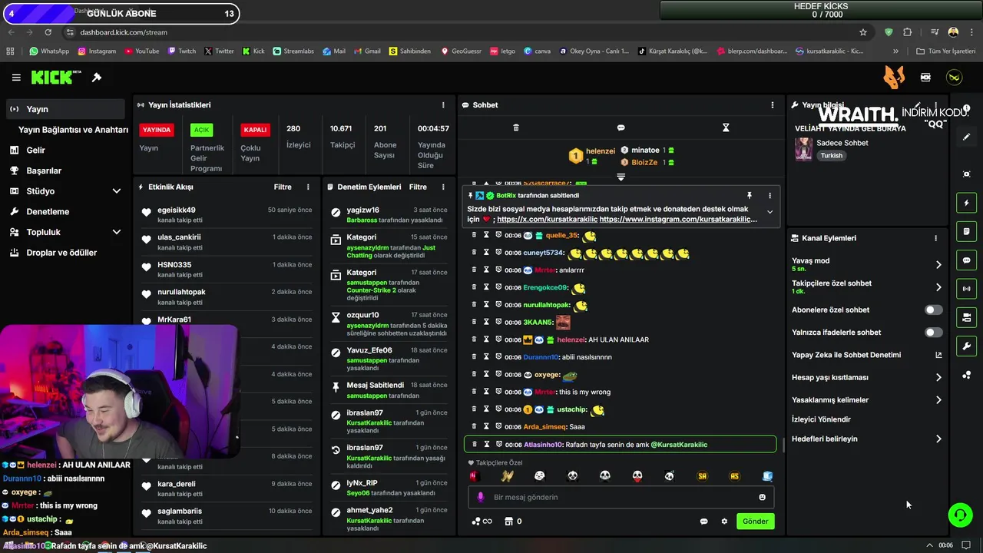The image size is (983, 553).
Task: Click the pin icon next to Kick logo
Action: [97, 78]
